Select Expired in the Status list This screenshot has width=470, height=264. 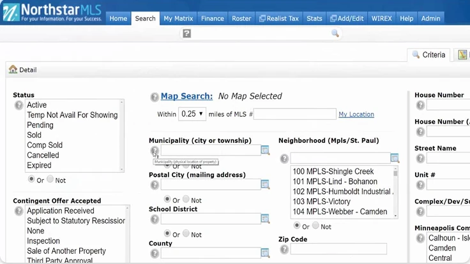click(x=39, y=165)
